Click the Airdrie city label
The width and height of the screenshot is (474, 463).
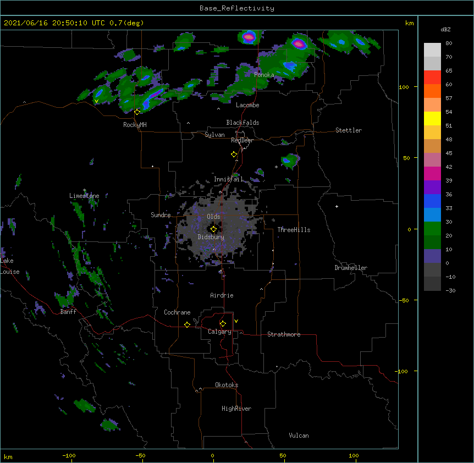[222, 295]
